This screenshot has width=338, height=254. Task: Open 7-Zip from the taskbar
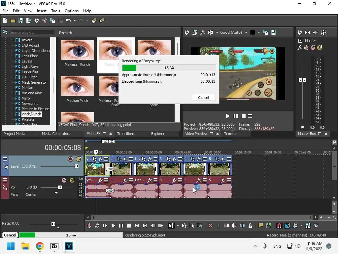[x=54, y=246]
